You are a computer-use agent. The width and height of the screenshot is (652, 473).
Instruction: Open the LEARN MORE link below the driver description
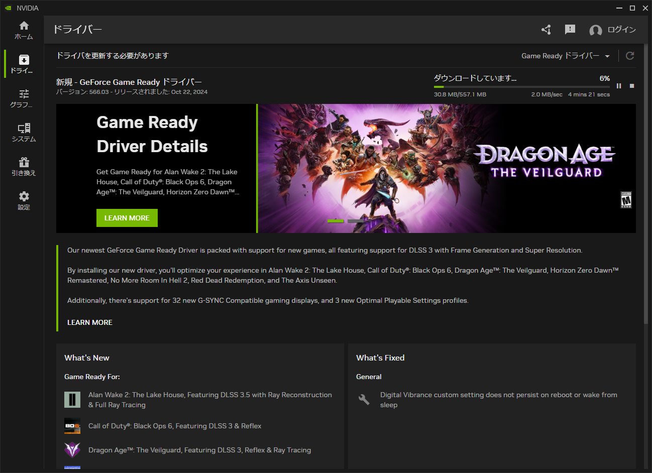point(89,322)
